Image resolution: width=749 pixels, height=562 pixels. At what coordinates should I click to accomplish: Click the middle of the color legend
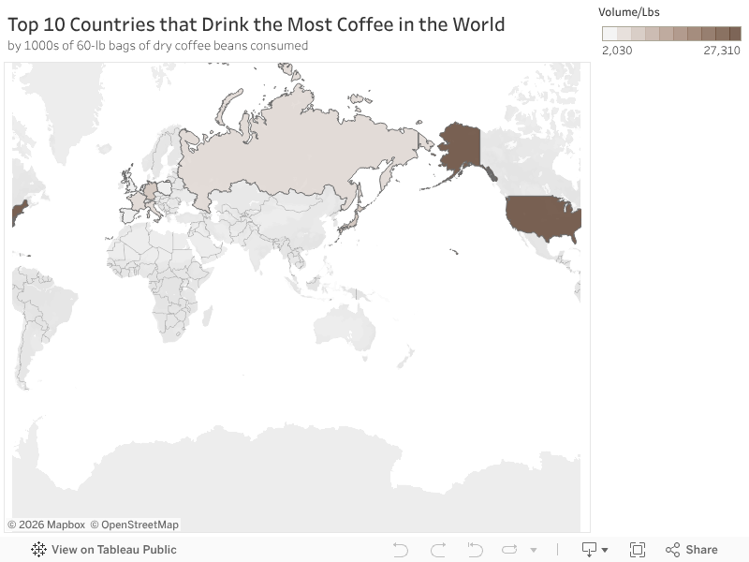point(671,34)
